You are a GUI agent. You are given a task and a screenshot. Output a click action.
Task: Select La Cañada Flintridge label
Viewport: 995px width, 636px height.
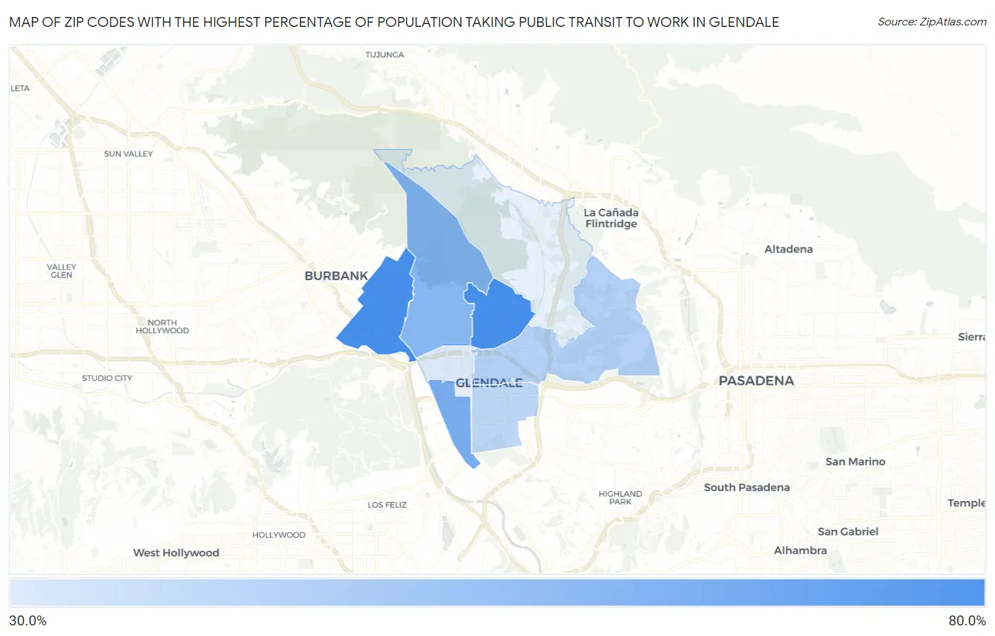[x=611, y=218]
